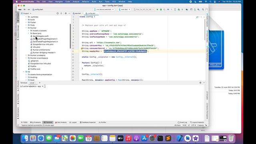Open Podcasts app in the dock
The height and width of the screenshot is (144, 256).
[x=136, y=138]
